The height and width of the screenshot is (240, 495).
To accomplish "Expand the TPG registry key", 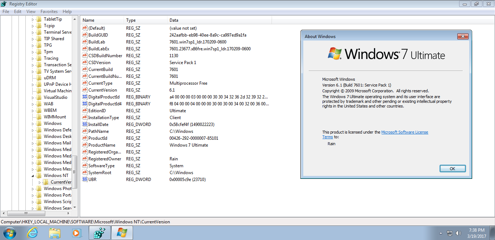I will pos(33,45).
